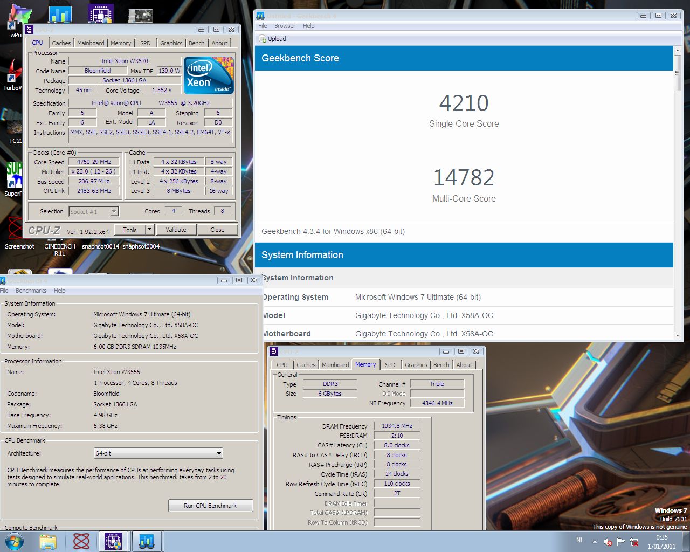
Task: Select CPU tab in bottom CPU-Z window
Action: tap(282, 365)
